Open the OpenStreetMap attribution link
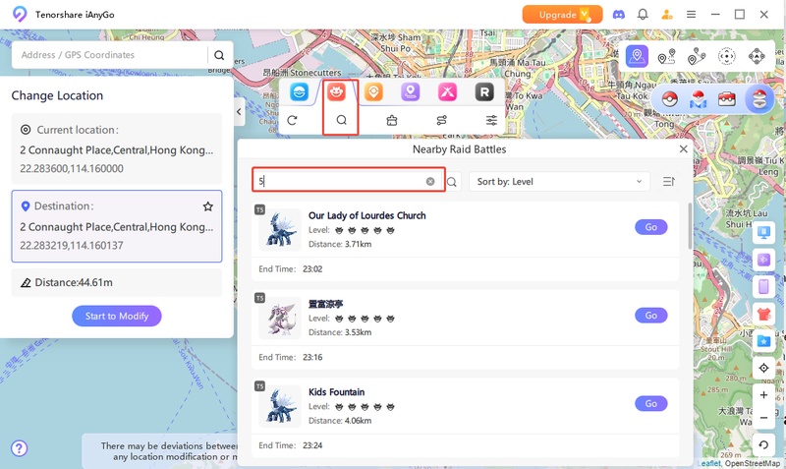 point(752,464)
